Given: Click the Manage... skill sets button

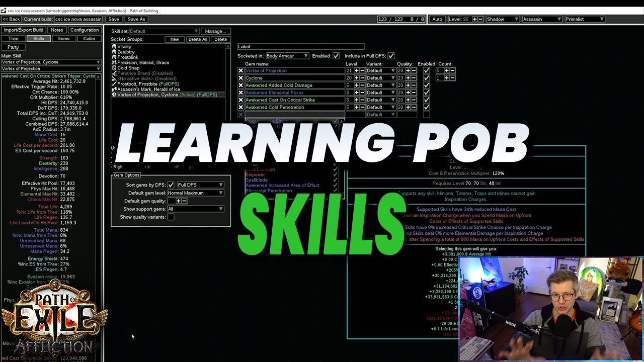Looking at the screenshot, I should [216, 31].
